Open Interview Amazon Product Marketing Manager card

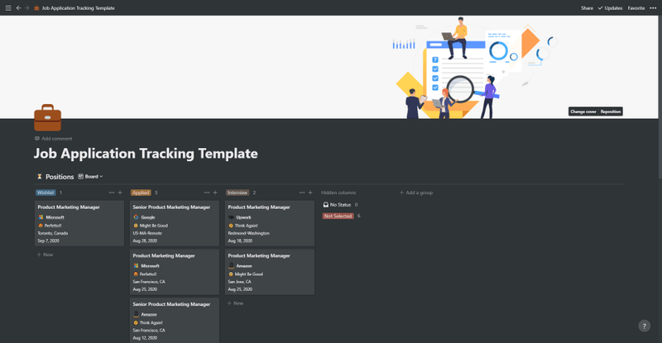270,272
